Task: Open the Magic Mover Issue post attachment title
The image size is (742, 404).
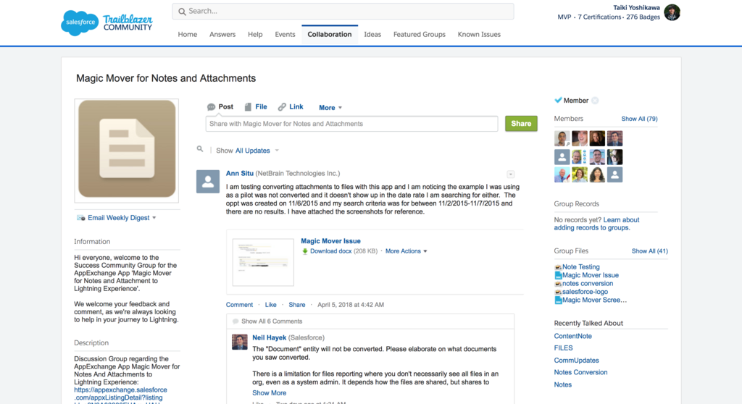Action: coord(330,241)
